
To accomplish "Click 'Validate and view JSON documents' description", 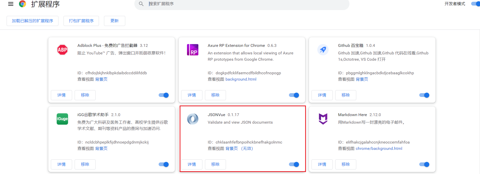I will (240, 122).
